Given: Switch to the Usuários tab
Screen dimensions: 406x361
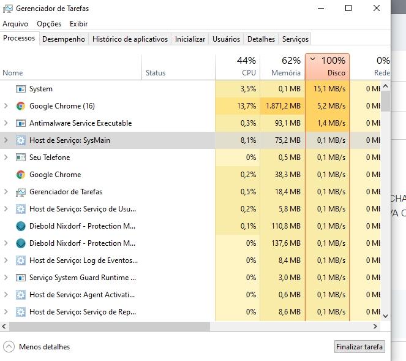Looking at the screenshot, I should (226, 39).
